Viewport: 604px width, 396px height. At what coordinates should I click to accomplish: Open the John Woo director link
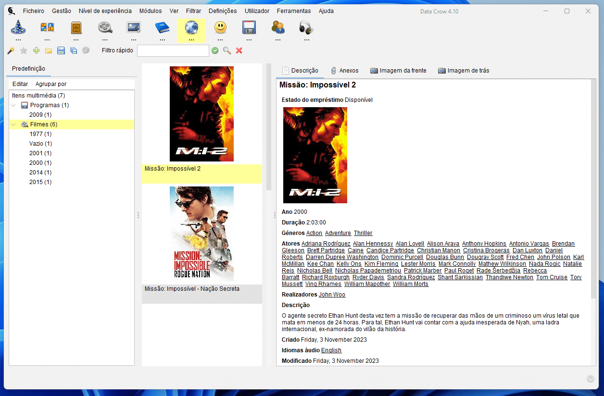click(x=332, y=295)
